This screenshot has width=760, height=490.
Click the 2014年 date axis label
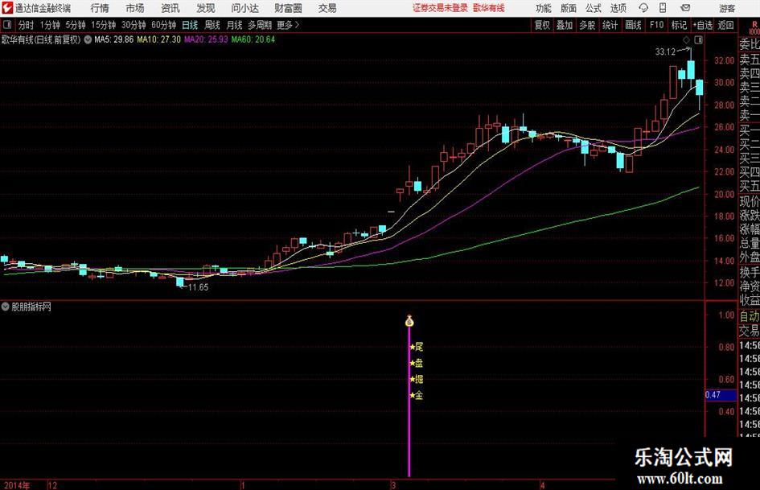coord(16,485)
